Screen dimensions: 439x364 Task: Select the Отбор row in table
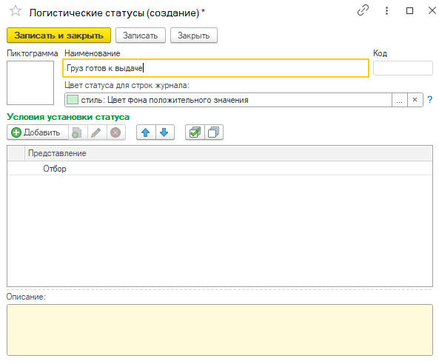point(220,169)
